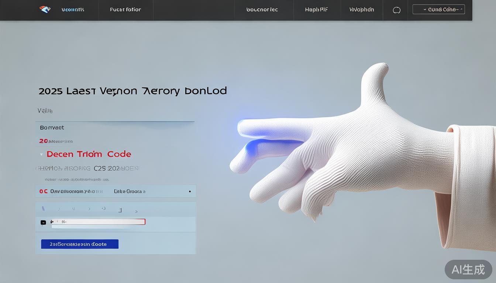Click the red OC icon in the panel row
The width and height of the screenshot is (496, 283).
[44, 191]
